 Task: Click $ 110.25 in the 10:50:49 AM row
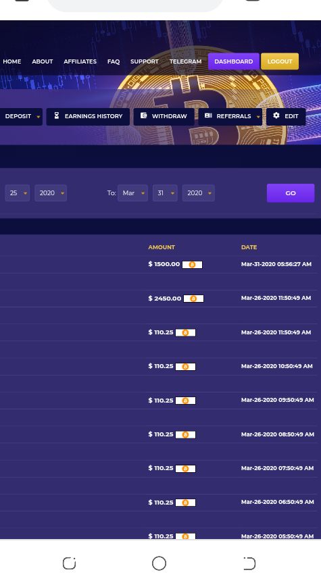pyautogui.click(x=161, y=366)
